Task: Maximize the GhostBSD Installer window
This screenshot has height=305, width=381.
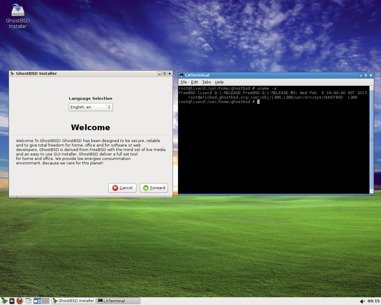Action: 165,74
